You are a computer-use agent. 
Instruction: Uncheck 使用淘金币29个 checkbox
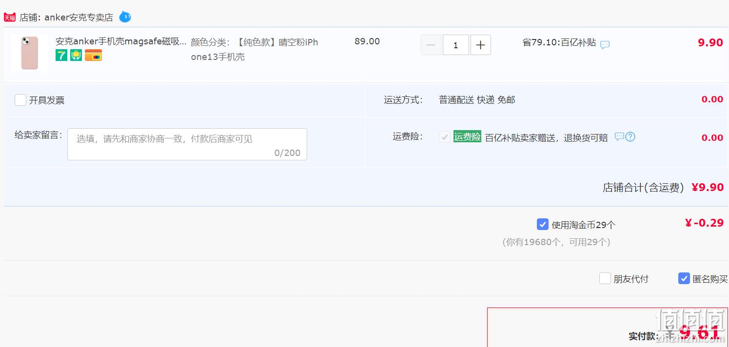[x=543, y=224]
